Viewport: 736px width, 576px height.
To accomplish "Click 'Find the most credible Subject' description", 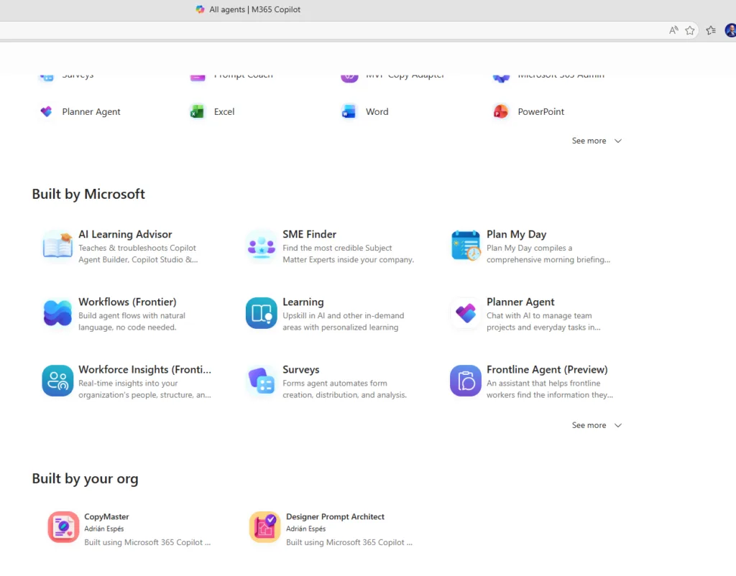I will coord(337,248).
